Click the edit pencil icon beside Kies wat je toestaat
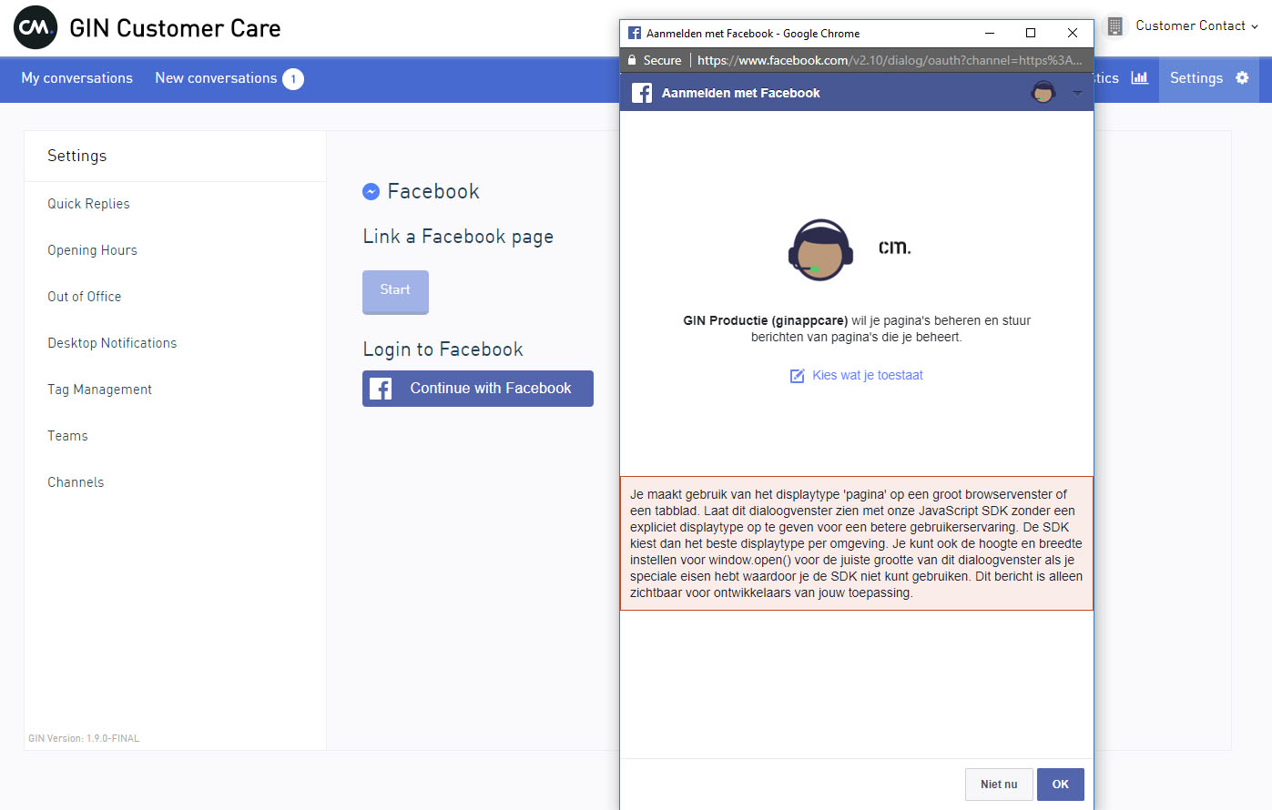Viewport: 1272px width, 810px height. point(797,376)
